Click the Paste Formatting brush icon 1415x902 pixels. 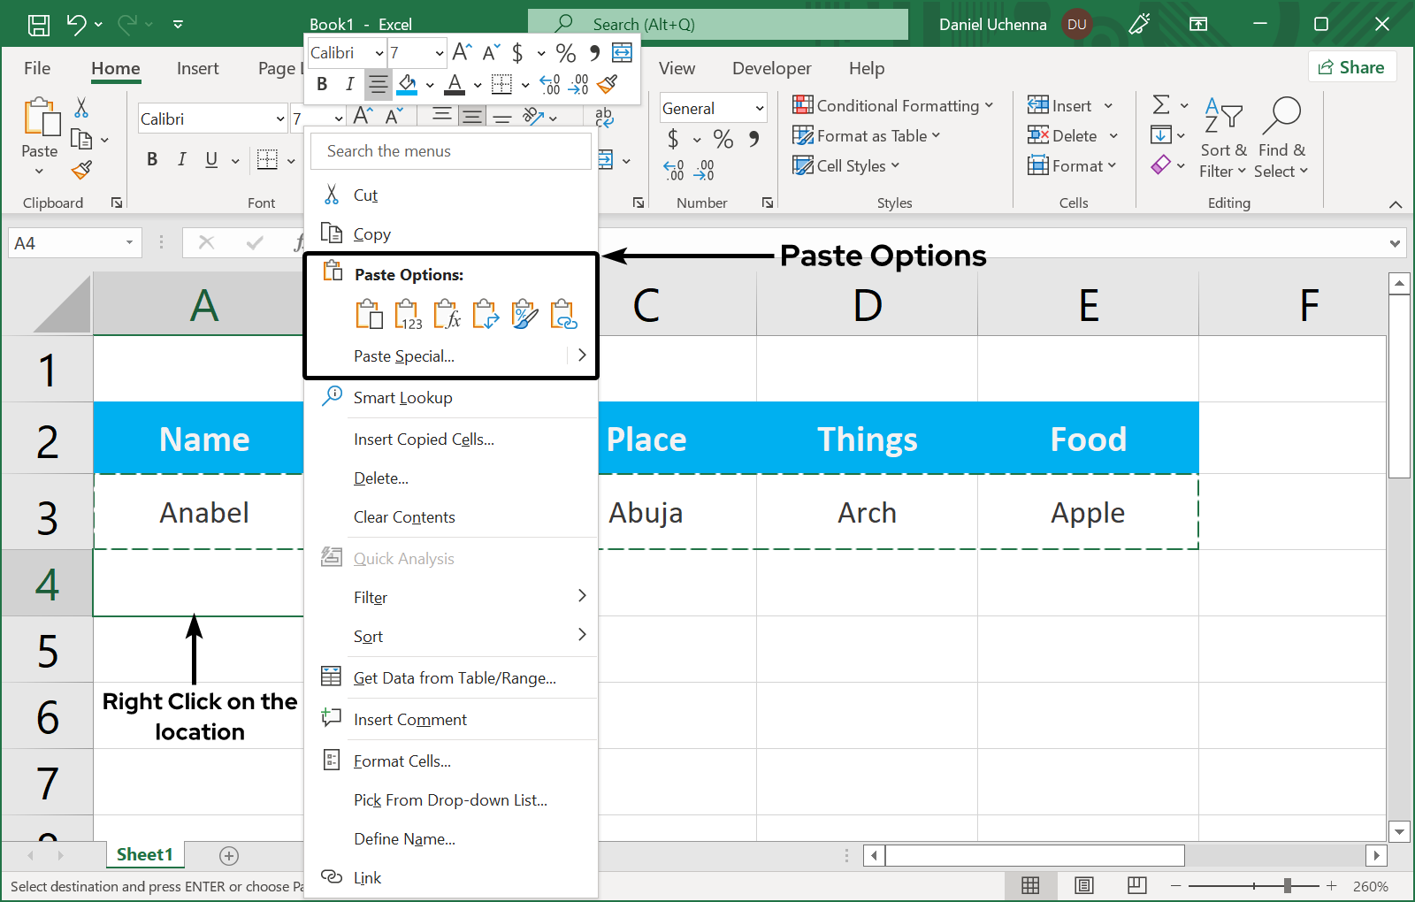pos(524,315)
